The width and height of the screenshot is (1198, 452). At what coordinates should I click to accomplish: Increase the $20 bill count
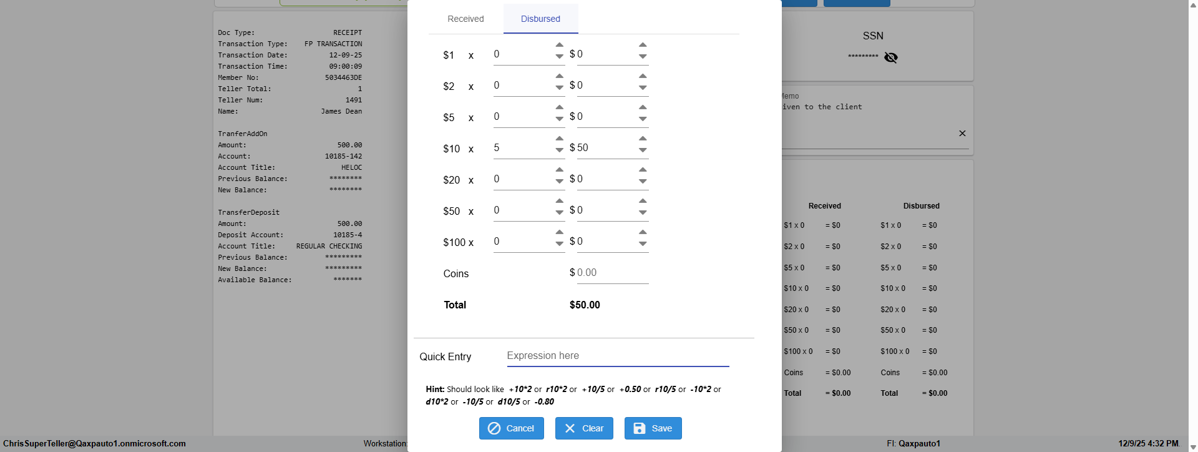tap(560, 170)
